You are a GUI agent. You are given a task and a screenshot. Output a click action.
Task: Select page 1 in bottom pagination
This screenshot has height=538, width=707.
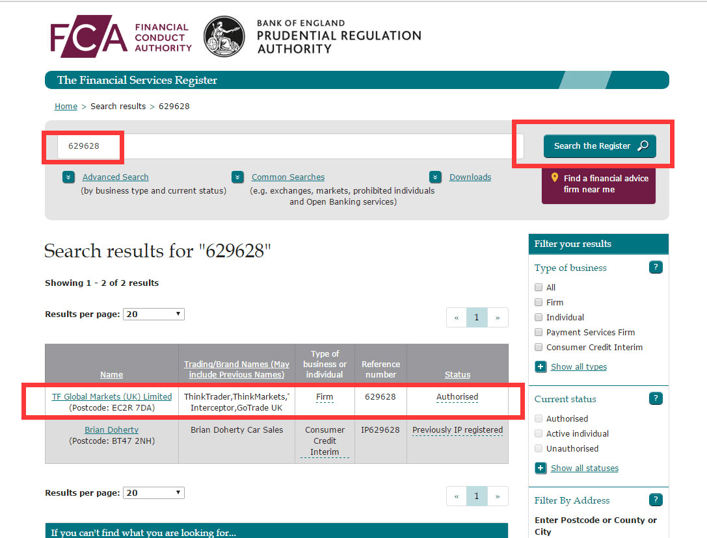pos(477,496)
